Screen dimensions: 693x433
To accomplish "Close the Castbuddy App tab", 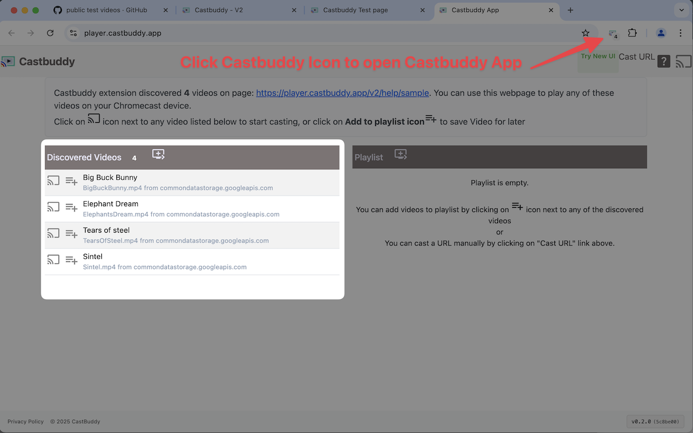I will pos(552,10).
